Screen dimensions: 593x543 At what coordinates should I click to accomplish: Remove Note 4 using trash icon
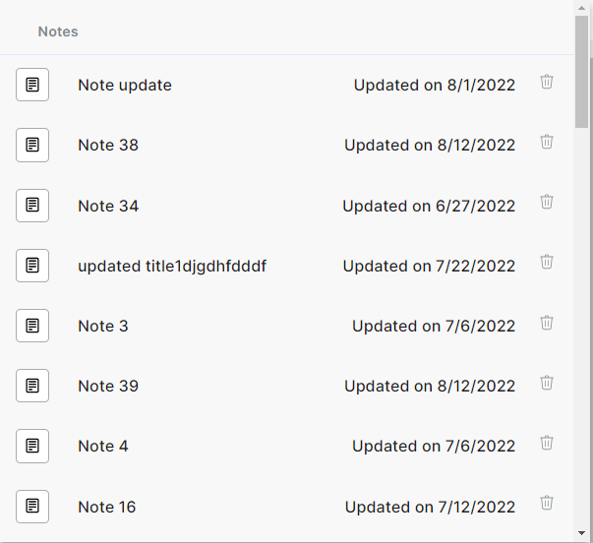click(547, 443)
